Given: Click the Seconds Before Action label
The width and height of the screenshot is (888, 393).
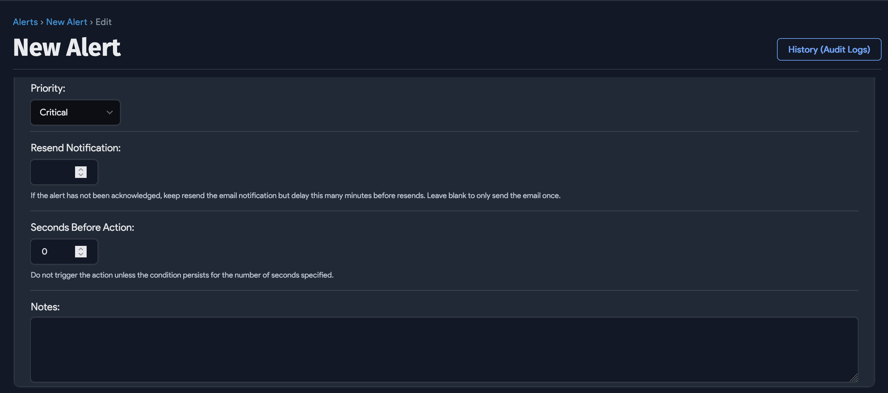Looking at the screenshot, I should pos(82,227).
